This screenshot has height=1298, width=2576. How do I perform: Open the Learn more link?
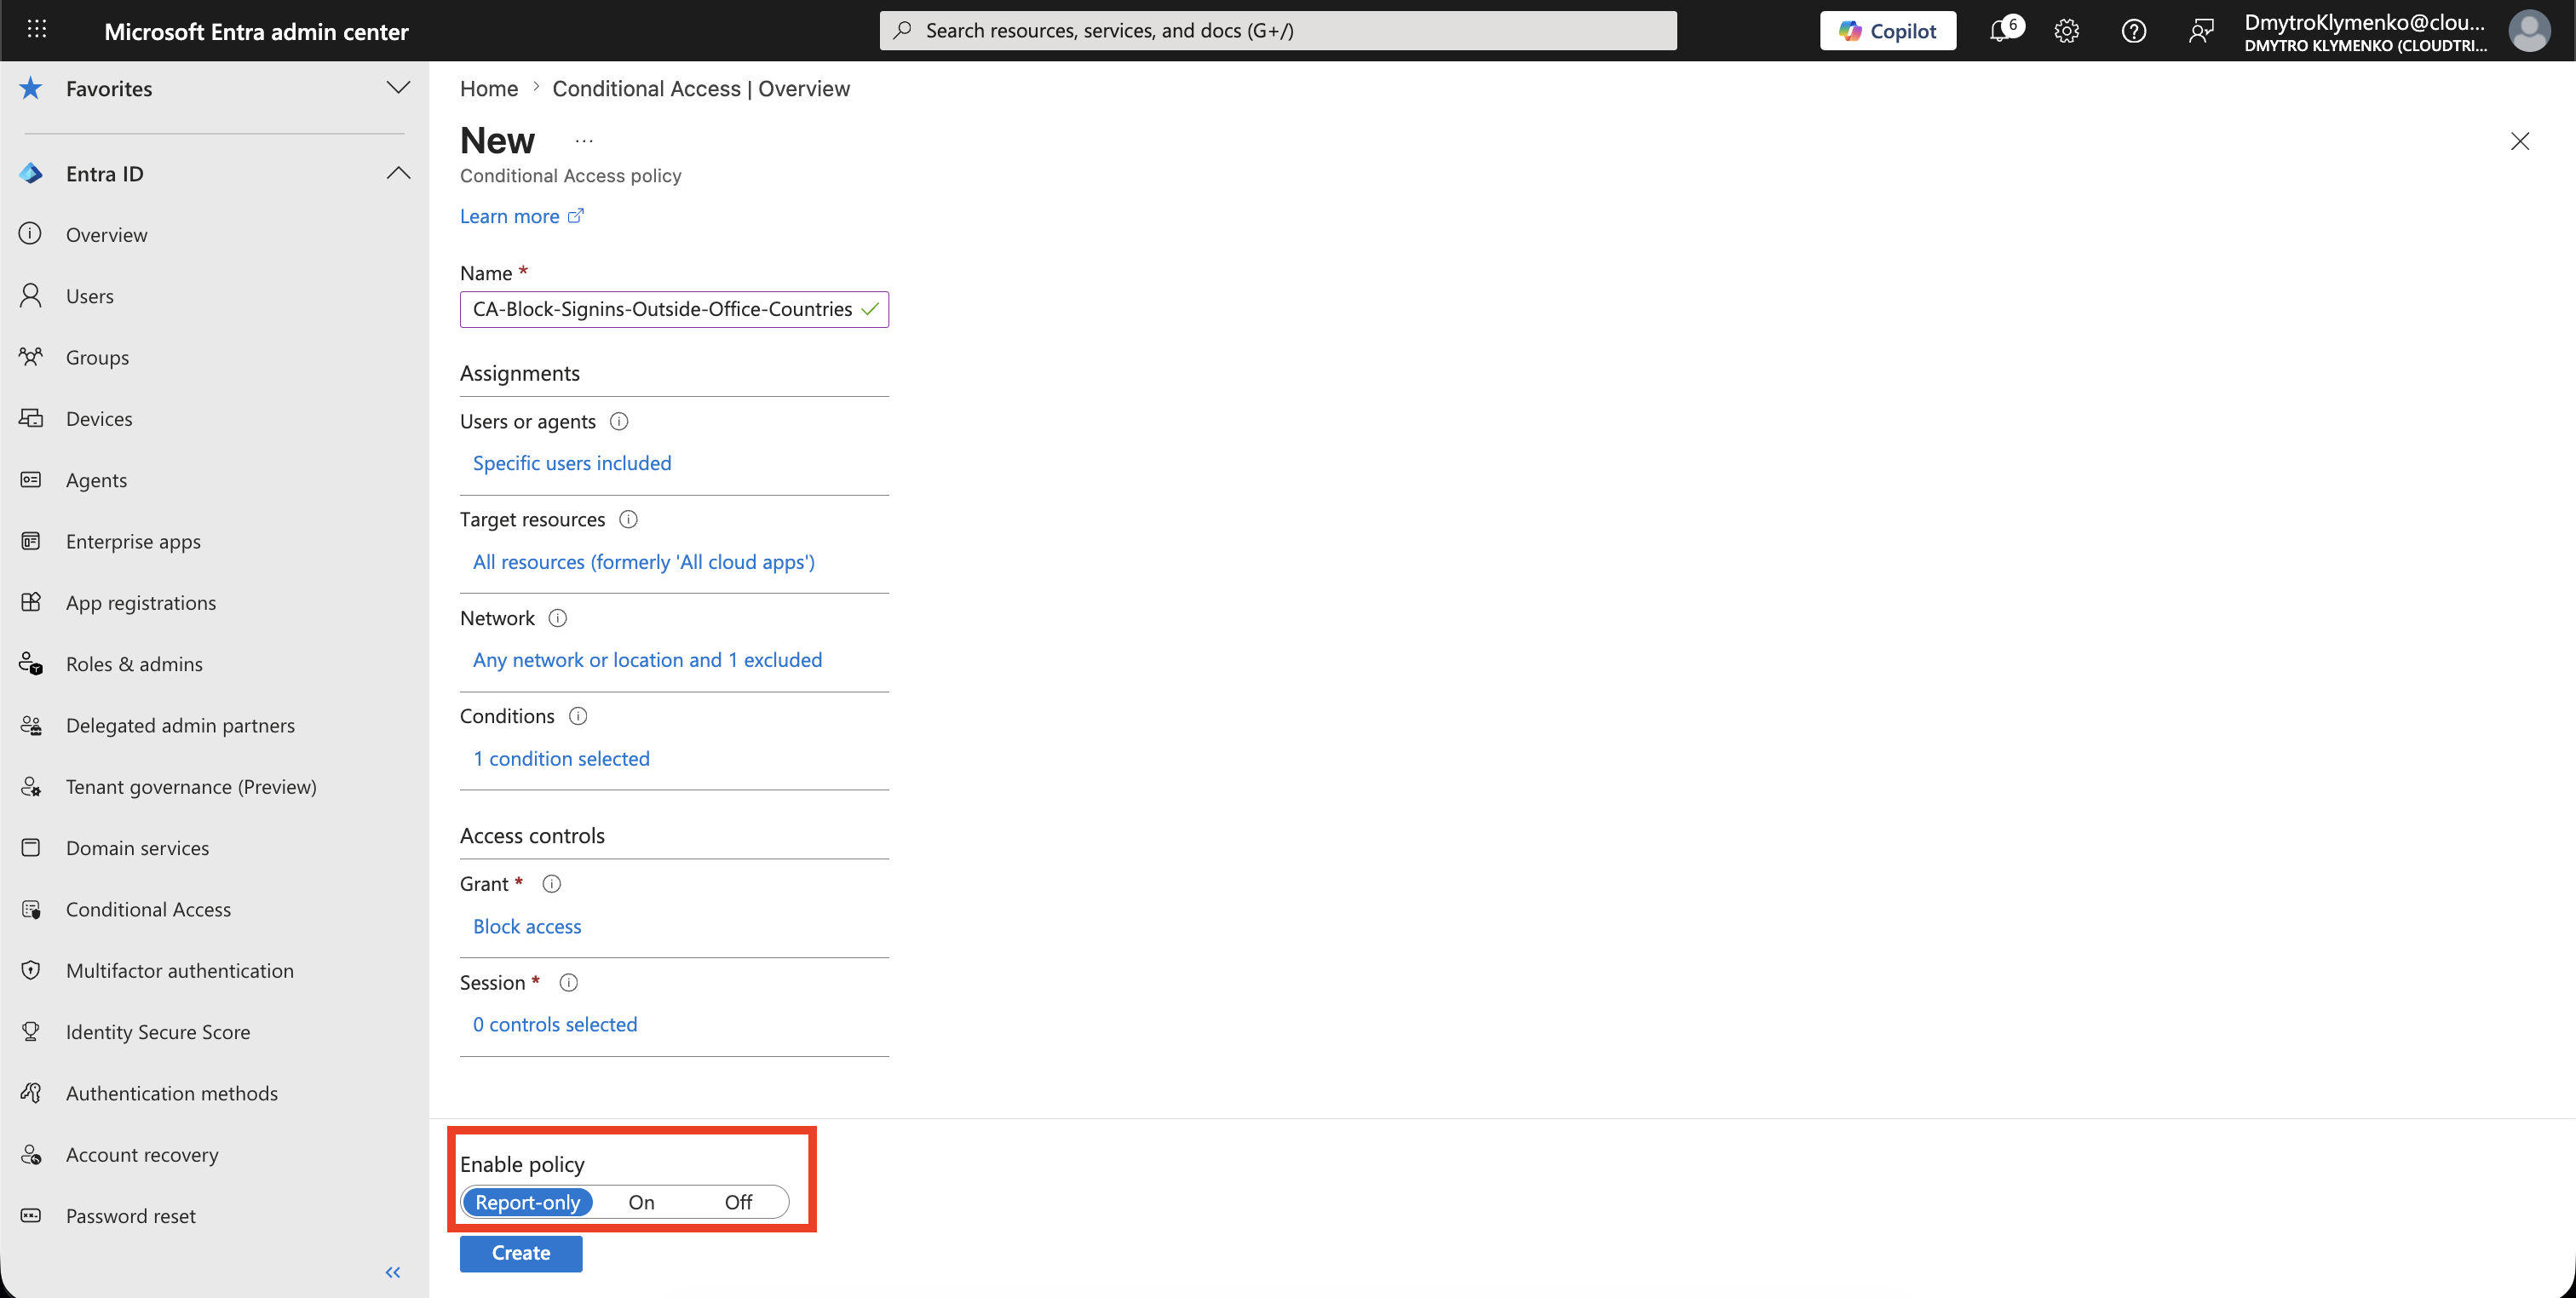[x=521, y=216]
